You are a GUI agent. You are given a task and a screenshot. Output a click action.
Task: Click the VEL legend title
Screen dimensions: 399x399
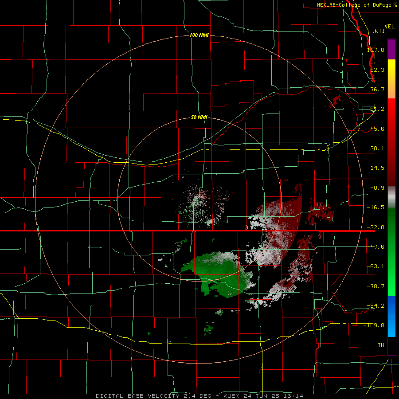tap(389, 27)
